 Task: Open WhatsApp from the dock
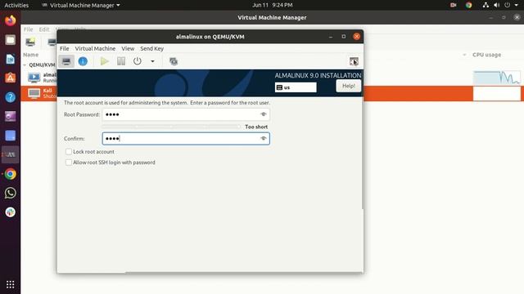coord(11,193)
